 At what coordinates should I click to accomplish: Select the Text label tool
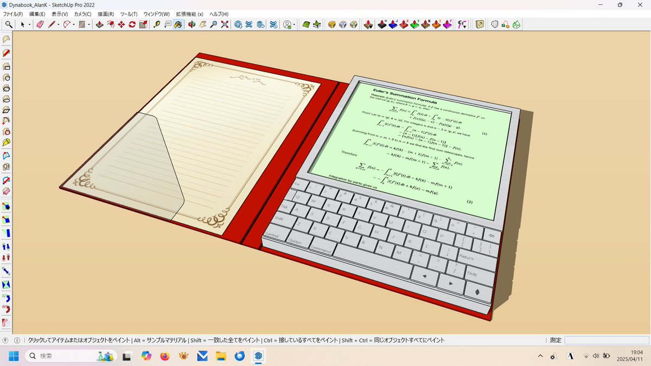pos(168,24)
